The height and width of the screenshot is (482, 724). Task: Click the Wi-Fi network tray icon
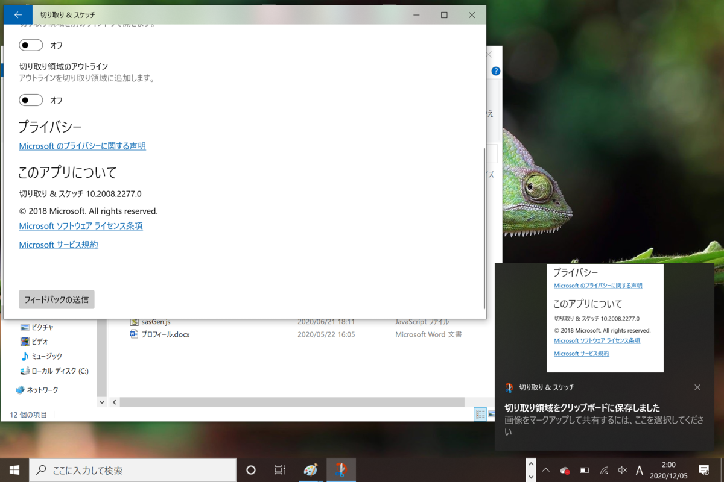(x=604, y=470)
